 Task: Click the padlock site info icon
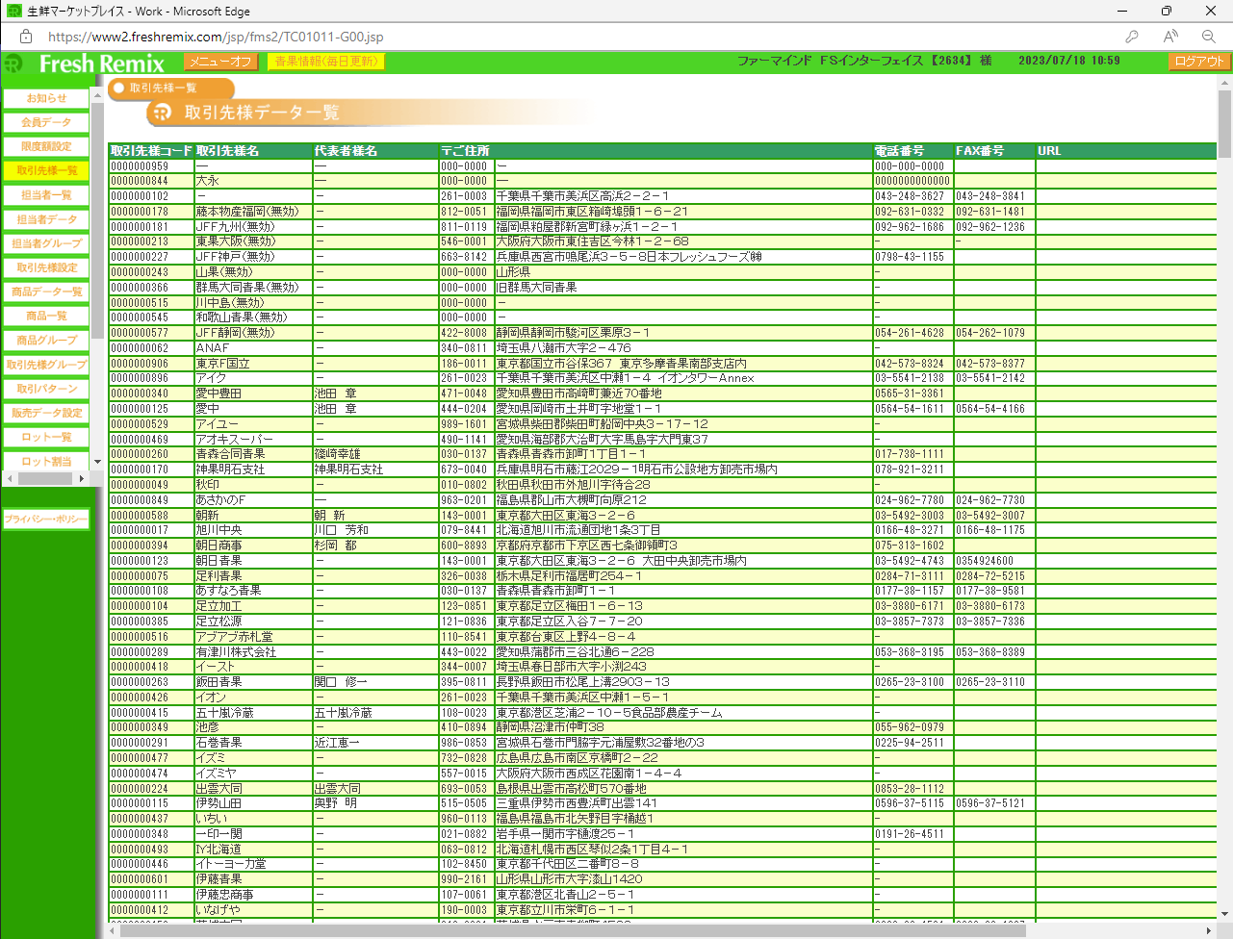point(26,37)
